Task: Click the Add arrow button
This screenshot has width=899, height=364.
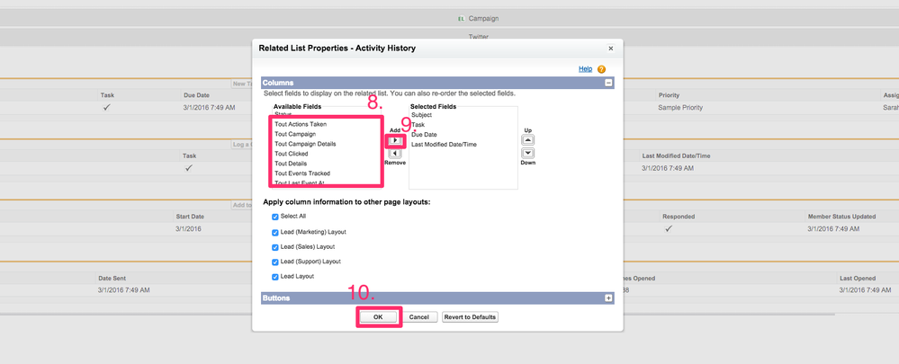Action: pyautogui.click(x=395, y=141)
